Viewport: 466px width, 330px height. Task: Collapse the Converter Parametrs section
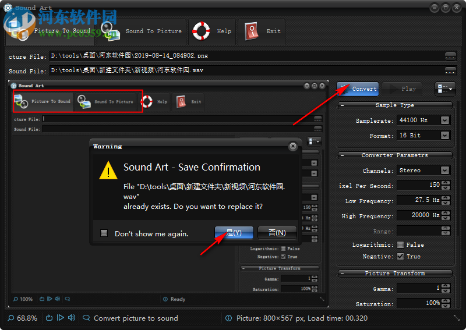pos(343,155)
